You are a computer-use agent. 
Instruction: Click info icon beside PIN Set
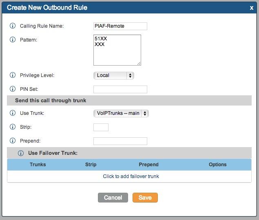[x=13, y=89]
